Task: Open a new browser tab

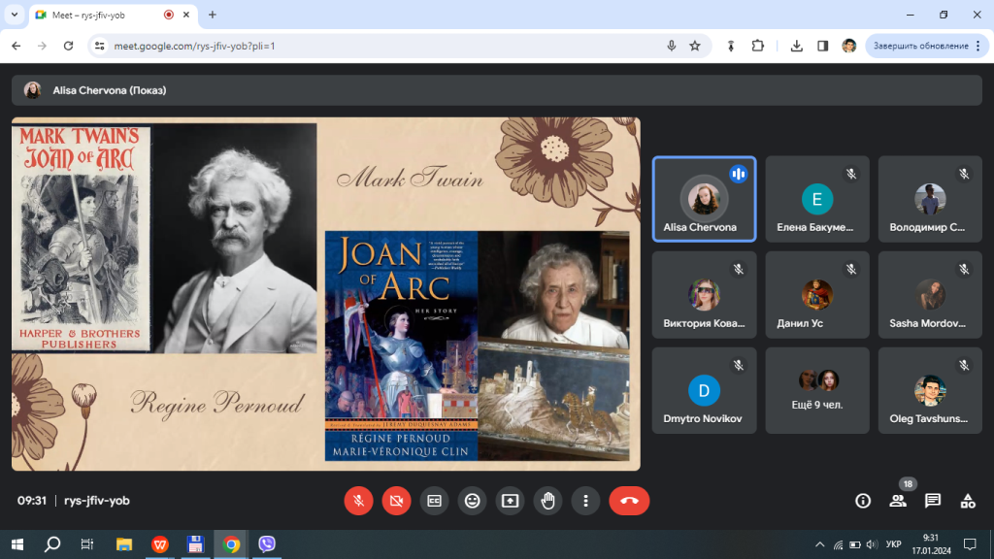Action: coord(213,15)
